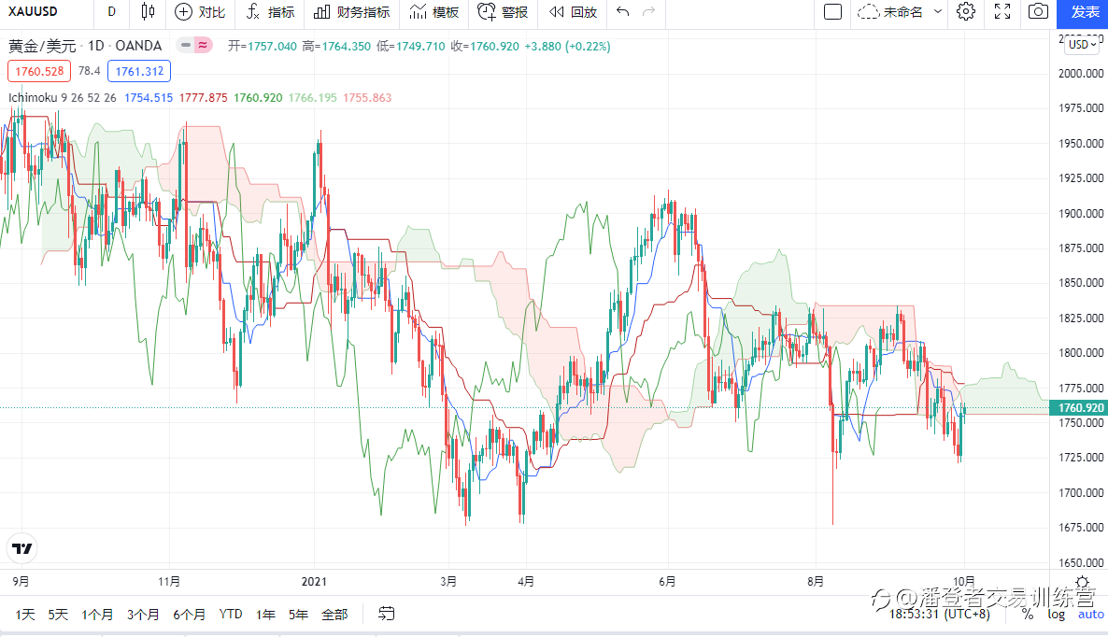Screen dimensions: 1108x637
Task: Click the blue 发表 publish button
Action: click(x=1085, y=12)
